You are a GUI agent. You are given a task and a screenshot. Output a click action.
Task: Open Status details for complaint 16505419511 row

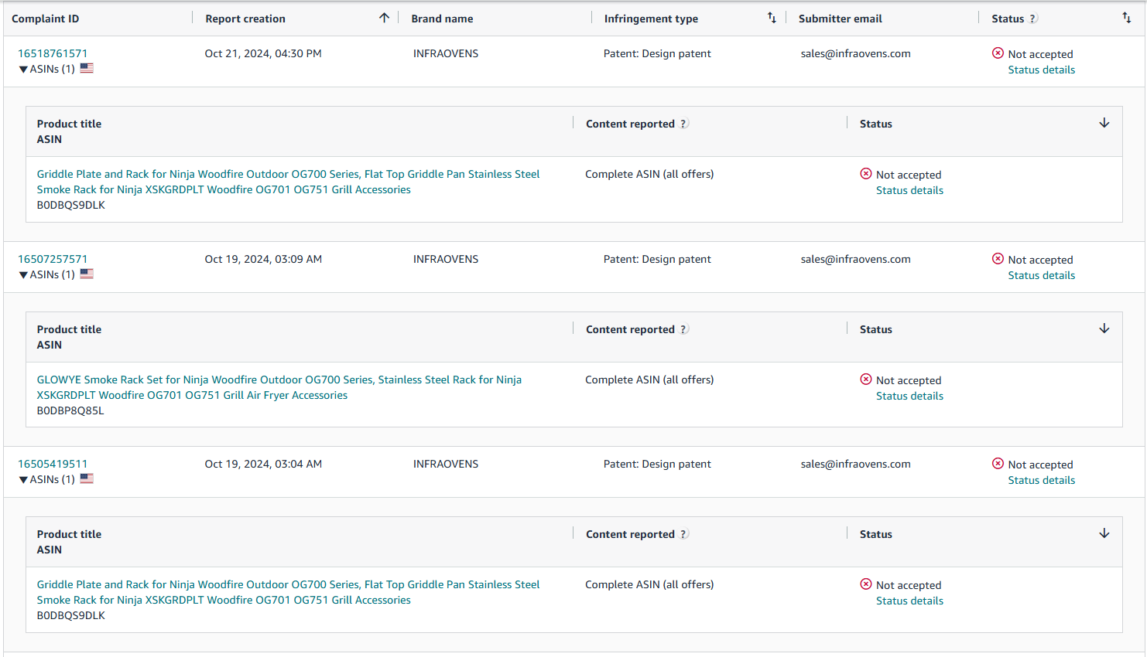(x=1041, y=480)
